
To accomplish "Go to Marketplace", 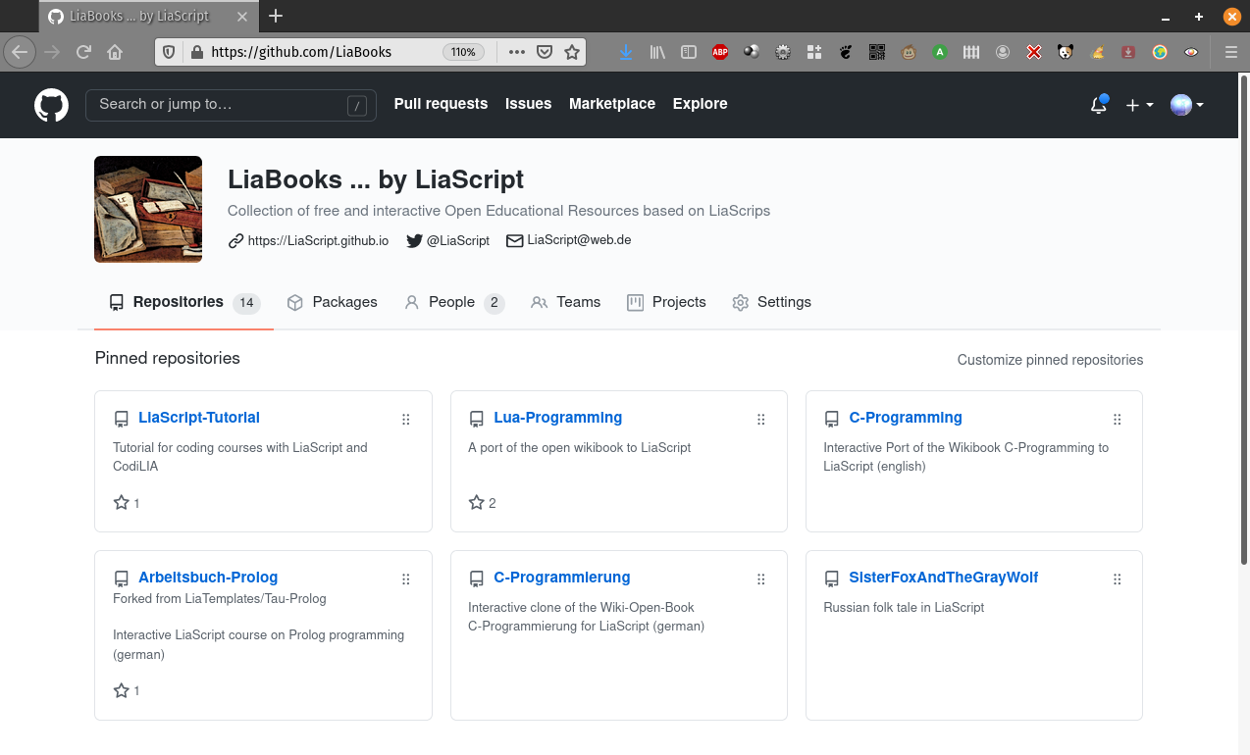I will pos(612,104).
